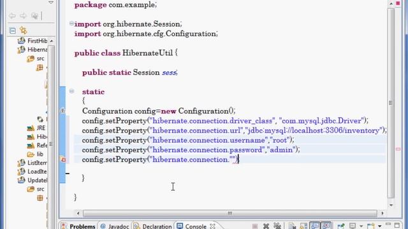Switch to the Console tab
Screen dimensions: 408x229
192,226
